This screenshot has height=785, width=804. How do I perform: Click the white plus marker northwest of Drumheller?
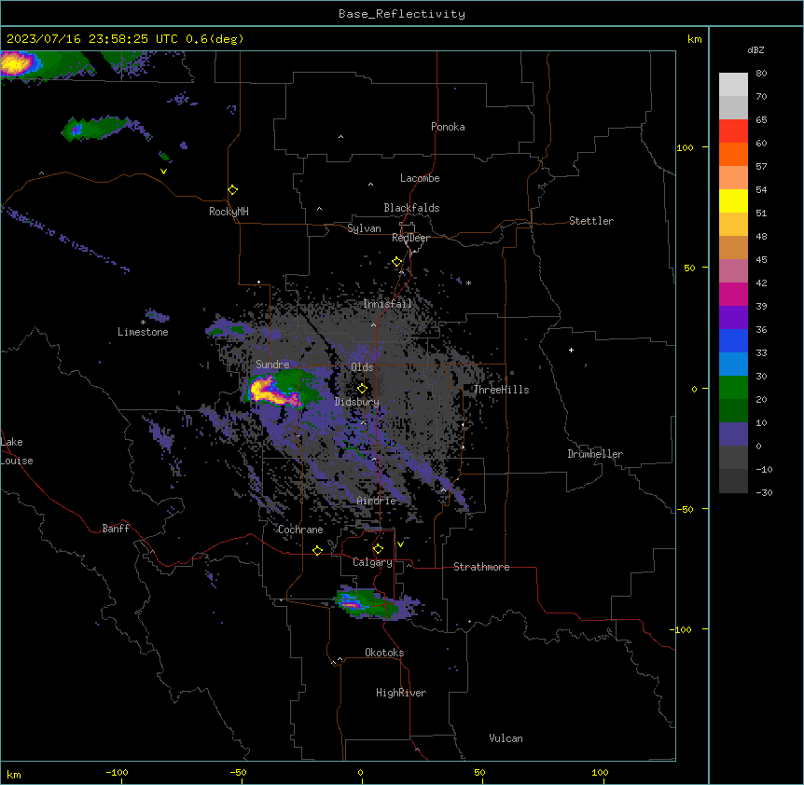click(571, 350)
